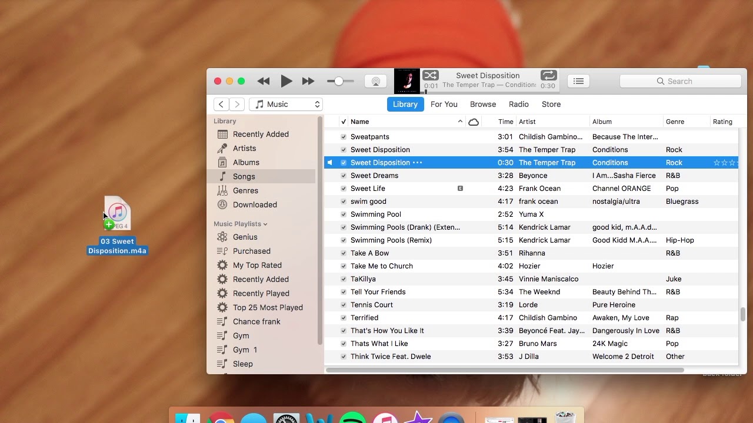
Task: Open the more options dots on Sweet Disposition
Action: [x=417, y=163]
